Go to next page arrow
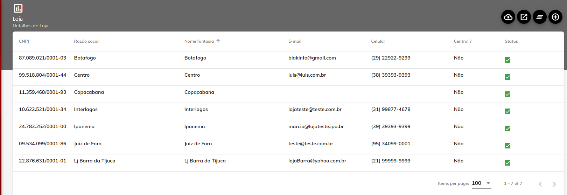The width and height of the screenshot is (567, 195). [x=554, y=184]
